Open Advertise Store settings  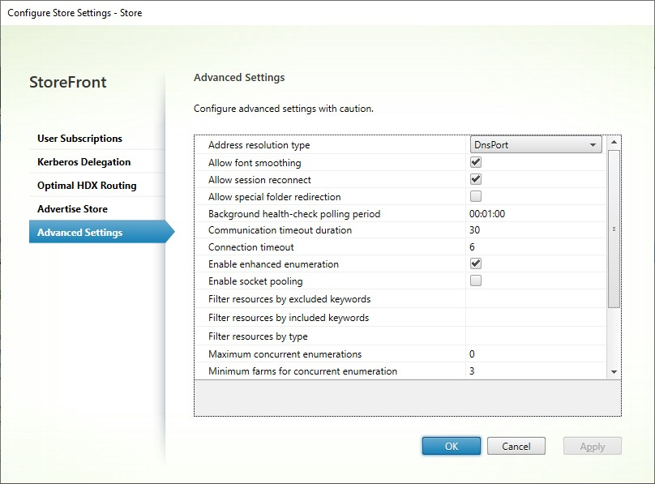(74, 208)
